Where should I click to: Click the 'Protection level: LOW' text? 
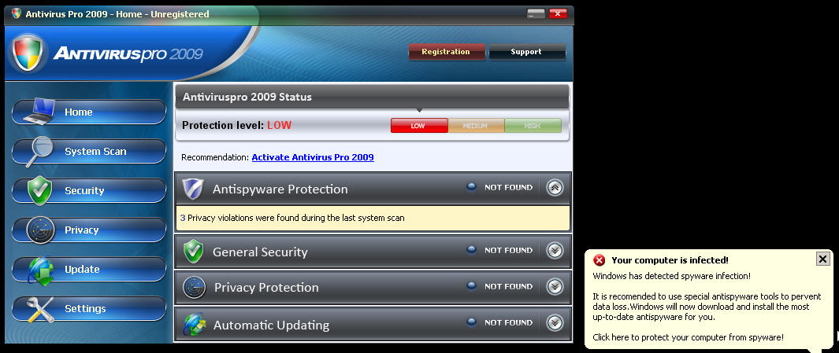pyautogui.click(x=236, y=126)
